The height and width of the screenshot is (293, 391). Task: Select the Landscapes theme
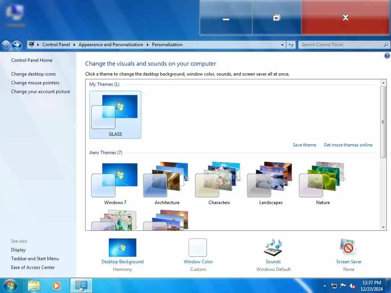[x=271, y=184]
